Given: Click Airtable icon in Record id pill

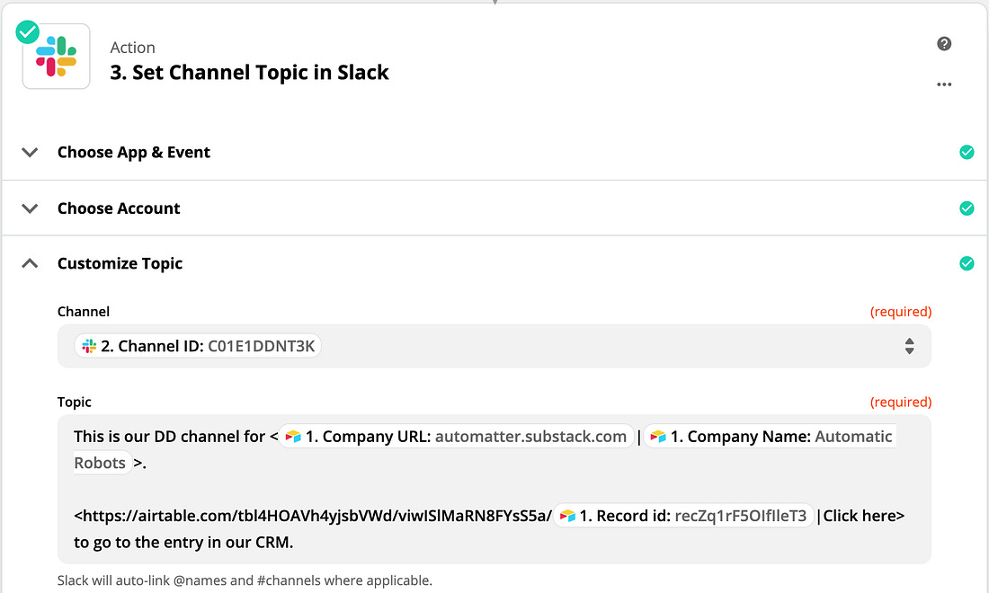Looking at the screenshot, I should tap(567, 516).
